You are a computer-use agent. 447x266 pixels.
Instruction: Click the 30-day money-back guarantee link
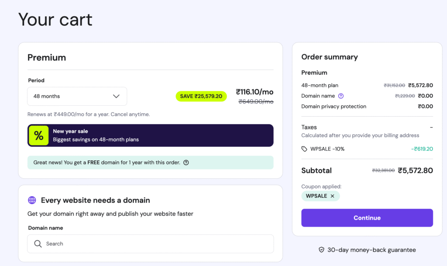371,250
